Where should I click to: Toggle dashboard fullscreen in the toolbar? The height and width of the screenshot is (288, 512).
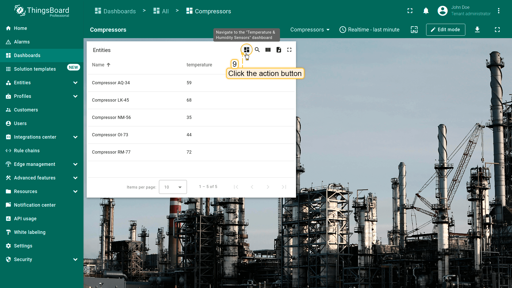click(497, 30)
